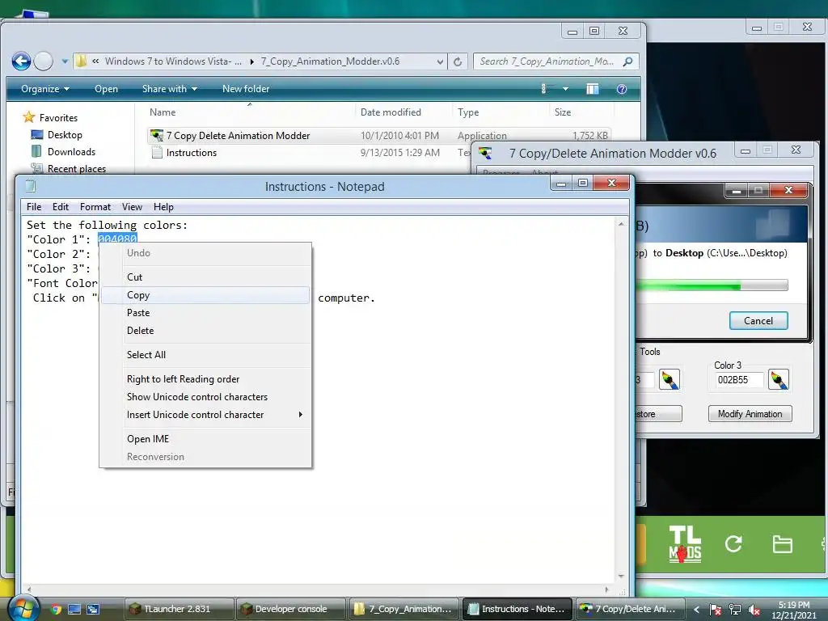Image resolution: width=828 pixels, height=621 pixels.
Task: Refresh the Explorer folder view
Action: click(458, 61)
